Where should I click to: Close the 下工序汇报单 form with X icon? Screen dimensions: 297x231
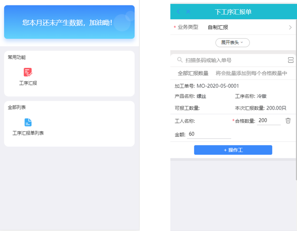188,12
